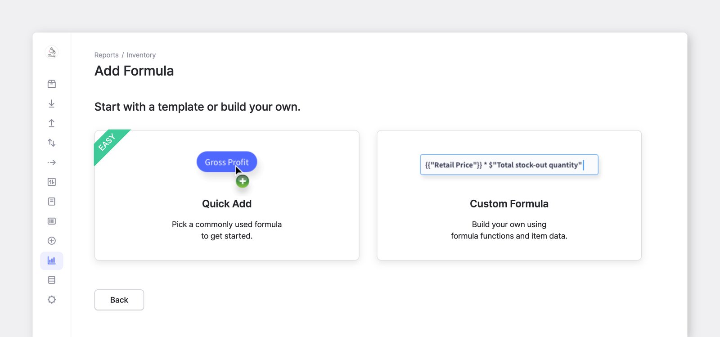720x337 pixels.
Task: Click the Back button
Action: tap(119, 300)
